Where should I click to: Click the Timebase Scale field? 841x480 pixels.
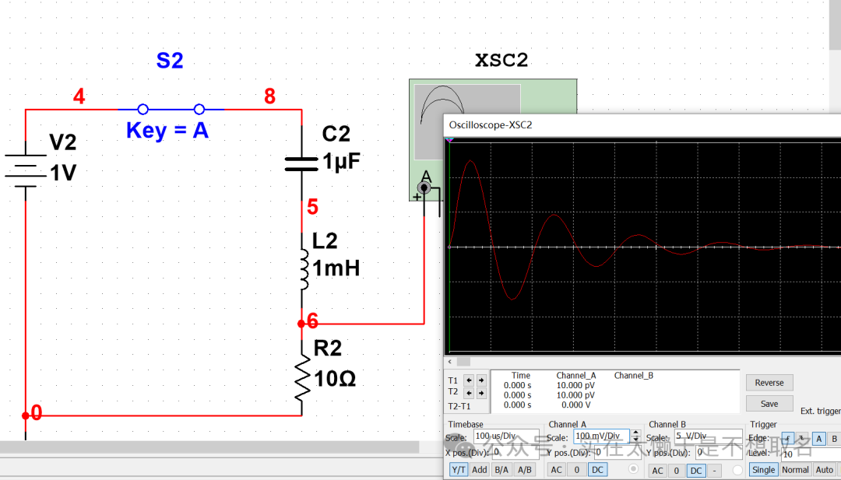(505, 437)
